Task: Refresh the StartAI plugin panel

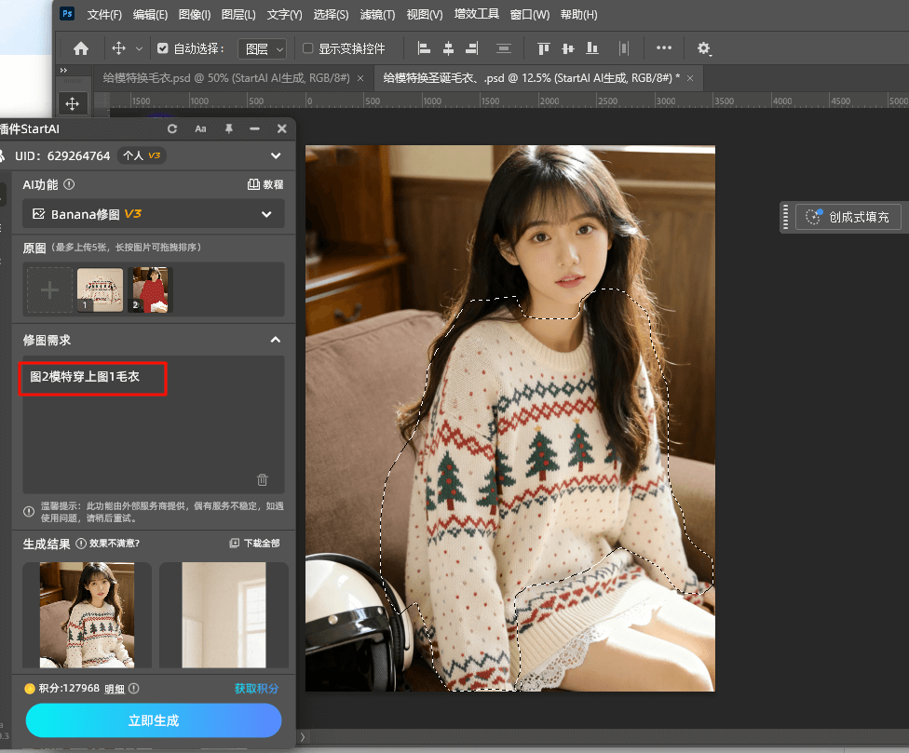Action: click(171, 128)
